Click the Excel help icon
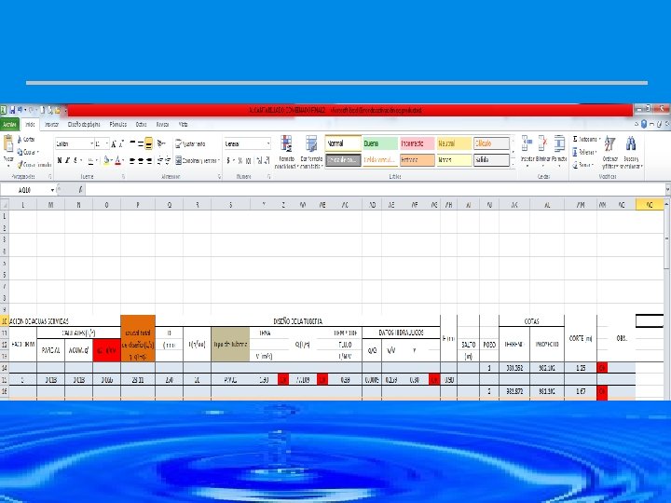The image size is (671, 503). [x=644, y=125]
